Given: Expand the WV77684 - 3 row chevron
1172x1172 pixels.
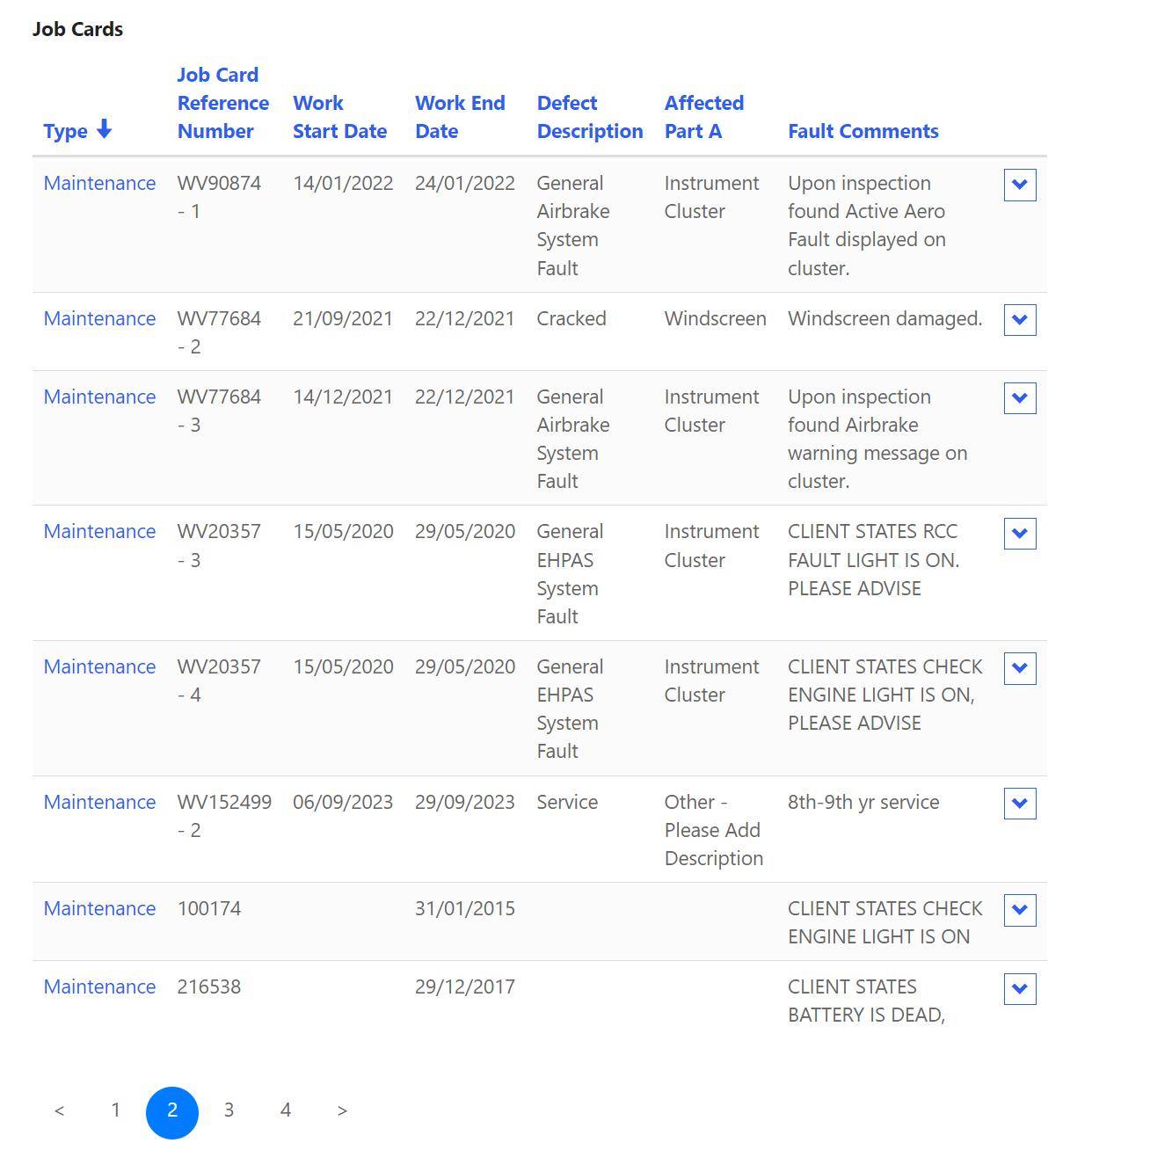Looking at the screenshot, I should click(x=1019, y=398).
